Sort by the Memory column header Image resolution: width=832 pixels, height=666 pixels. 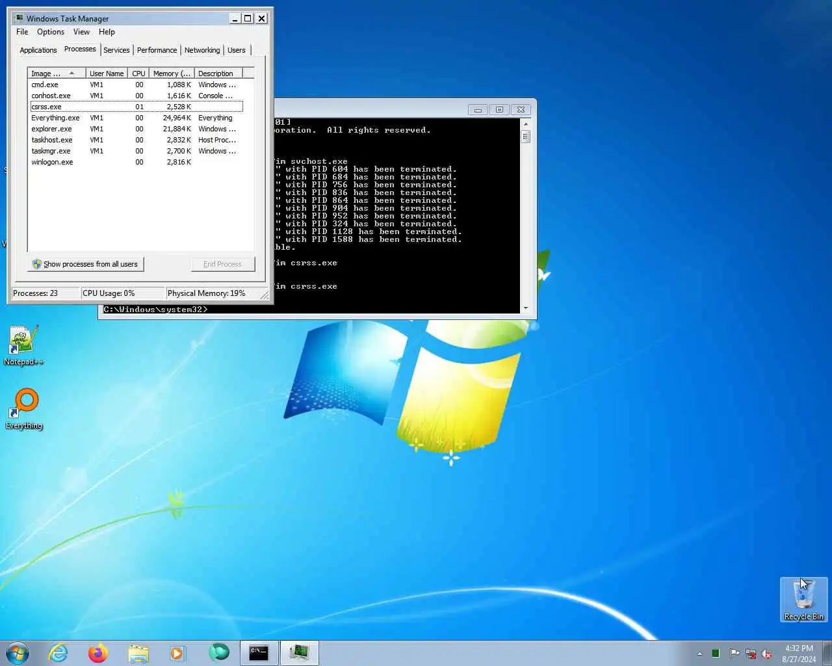[172, 73]
